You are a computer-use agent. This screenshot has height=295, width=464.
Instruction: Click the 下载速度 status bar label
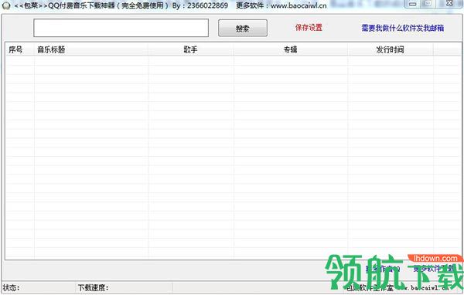tap(93, 287)
